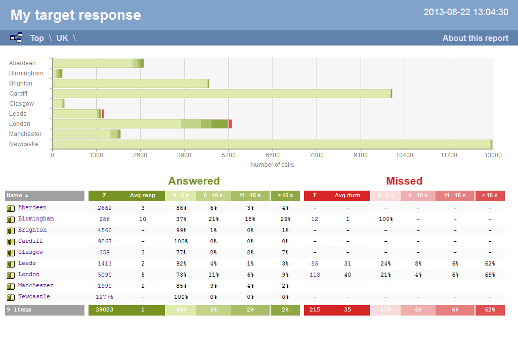Open the Newcastle total calls value 12776
518x355 pixels.
tap(105, 296)
